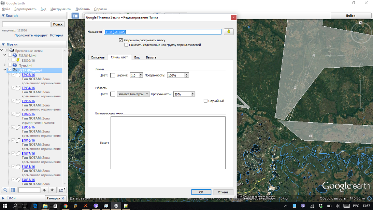Open the E3998/16 placemark link

[x=28, y=75]
